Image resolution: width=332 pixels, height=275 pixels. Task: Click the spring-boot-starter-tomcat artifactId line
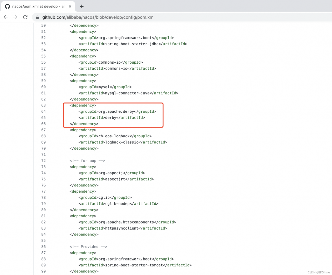point(135,265)
